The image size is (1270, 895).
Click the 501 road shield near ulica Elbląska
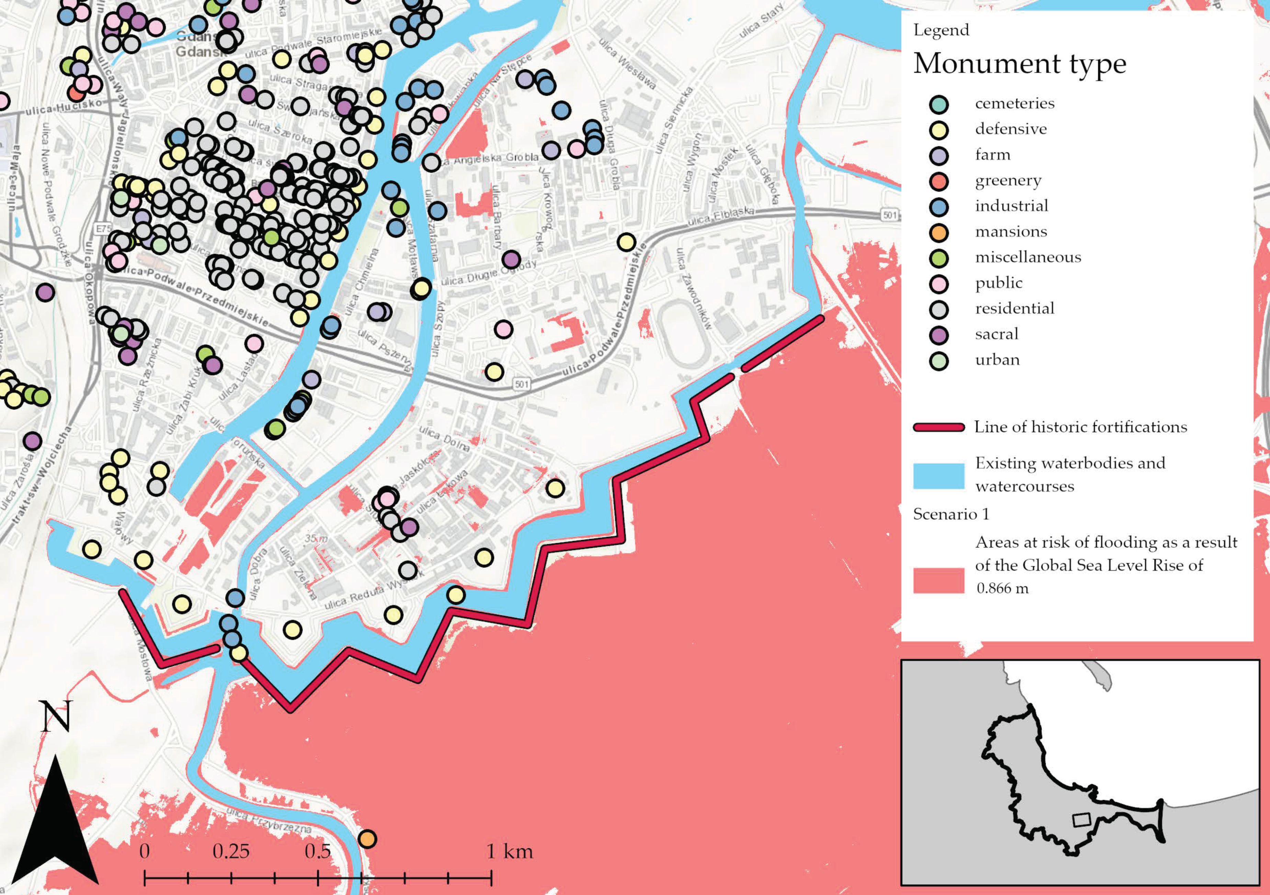889,215
